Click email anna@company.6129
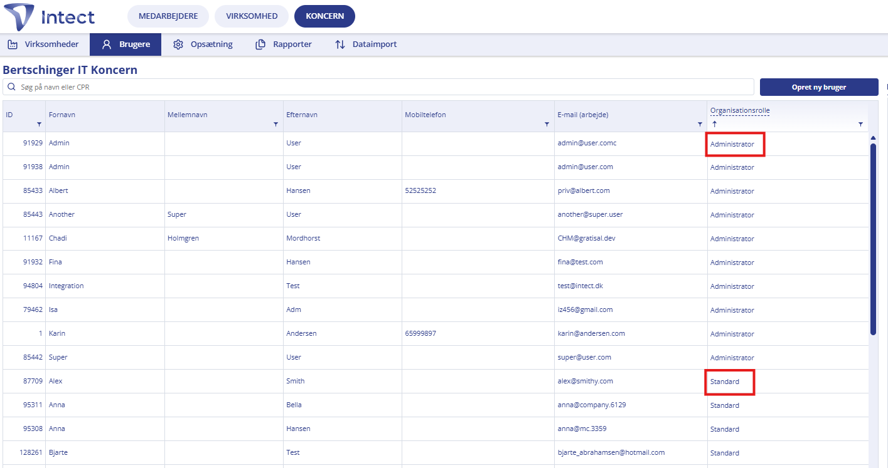 coord(592,405)
